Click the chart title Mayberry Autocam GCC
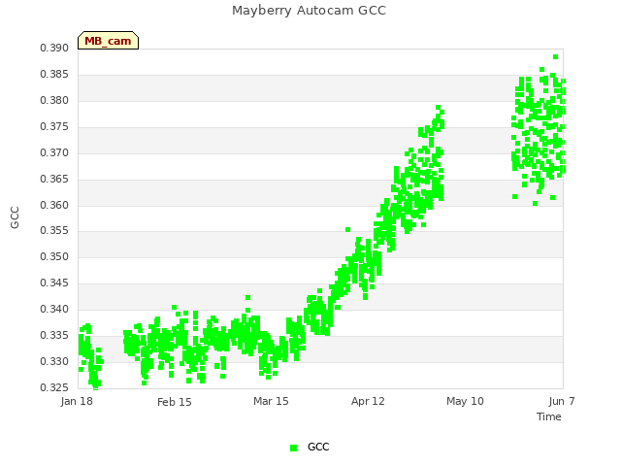Screen dimensions: 621x466 tap(309, 11)
